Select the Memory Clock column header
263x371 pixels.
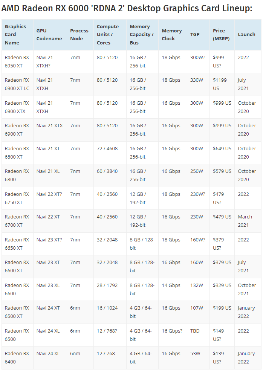click(x=172, y=35)
